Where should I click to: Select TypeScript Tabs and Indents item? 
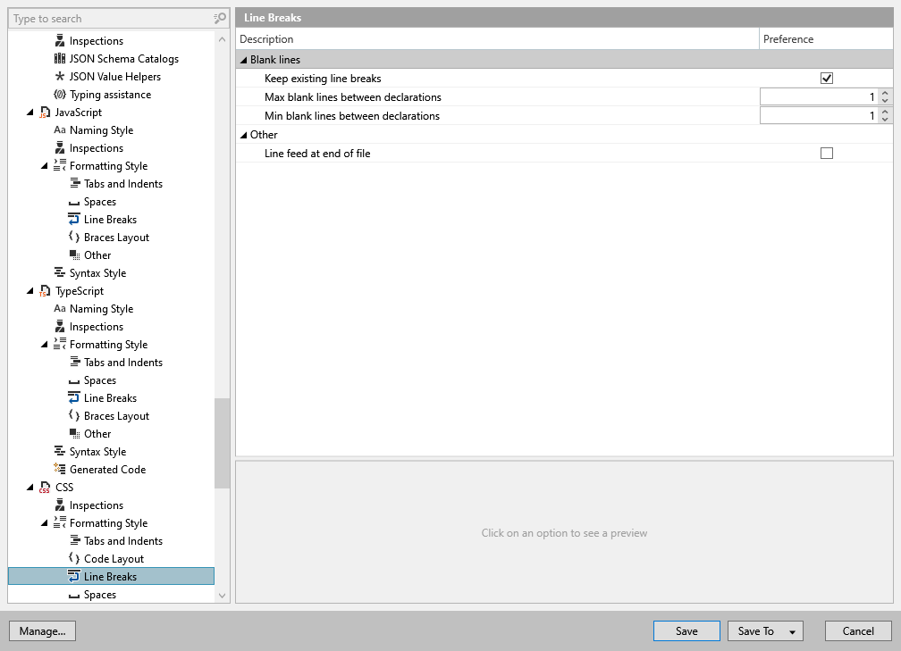click(123, 363)
